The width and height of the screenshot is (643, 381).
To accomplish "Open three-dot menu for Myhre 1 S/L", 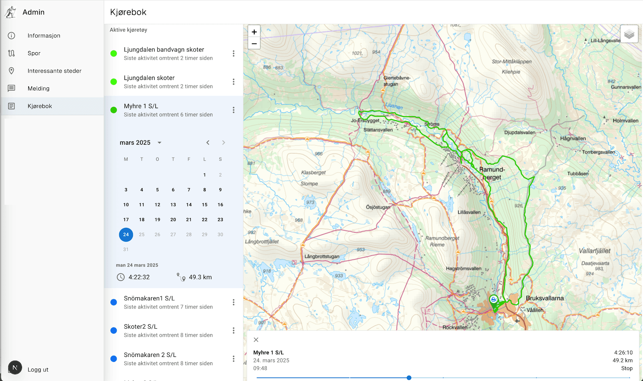I will tap(233, 110).
